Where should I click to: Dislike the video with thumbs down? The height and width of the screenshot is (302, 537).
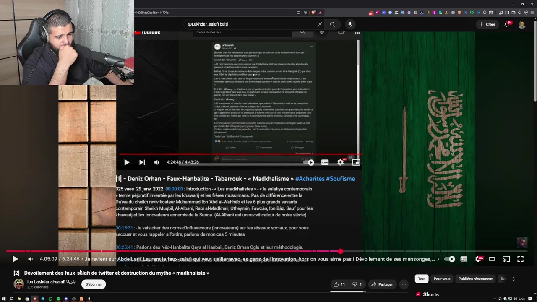[x=357, y=284]
